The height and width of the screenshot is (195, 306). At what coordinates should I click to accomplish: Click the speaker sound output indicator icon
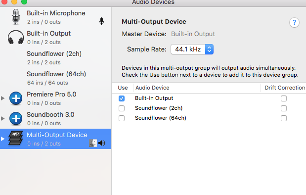click(102, 143)
